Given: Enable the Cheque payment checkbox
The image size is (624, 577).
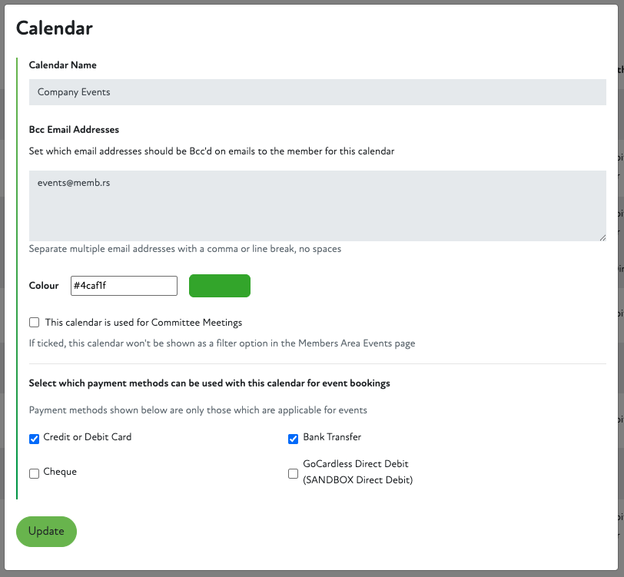Looking at the screenshot, I should [34, 473].
